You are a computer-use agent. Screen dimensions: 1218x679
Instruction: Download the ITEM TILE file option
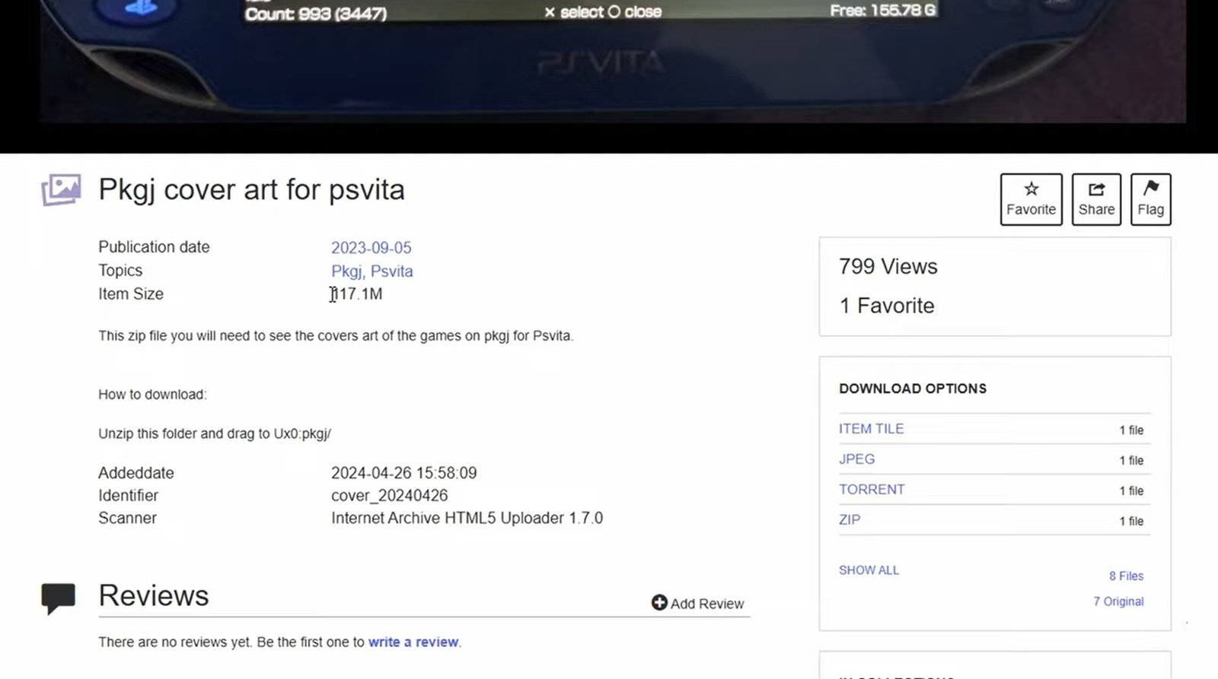(x=871, y=429)
